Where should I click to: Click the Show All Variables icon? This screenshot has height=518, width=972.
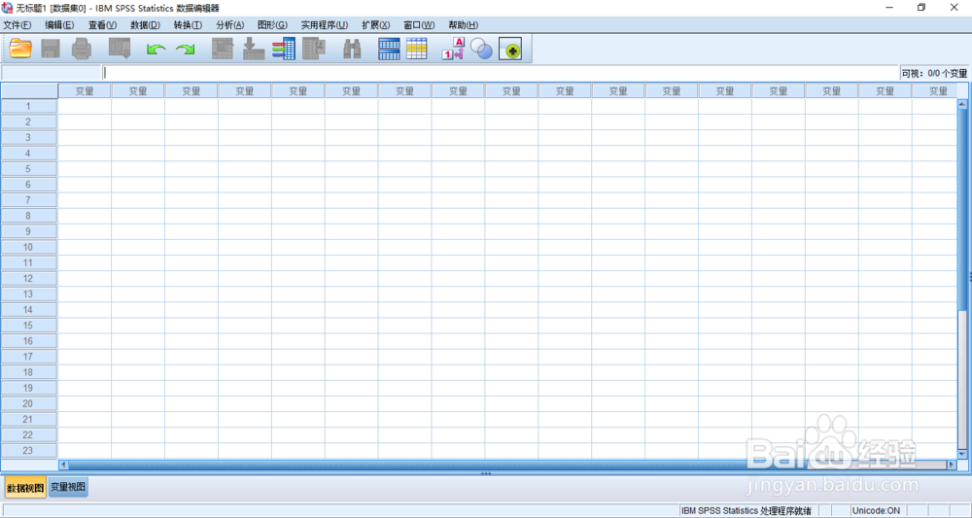pyautogui.click(x=510, y=49)
